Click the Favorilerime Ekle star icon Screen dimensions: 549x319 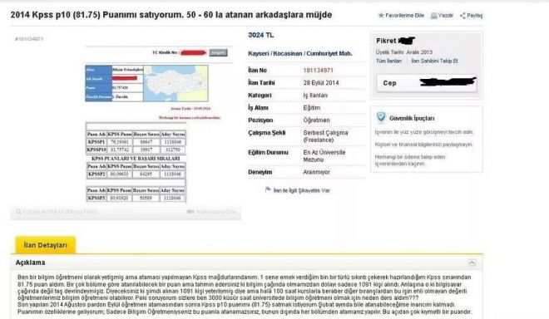tap(381, 16)
